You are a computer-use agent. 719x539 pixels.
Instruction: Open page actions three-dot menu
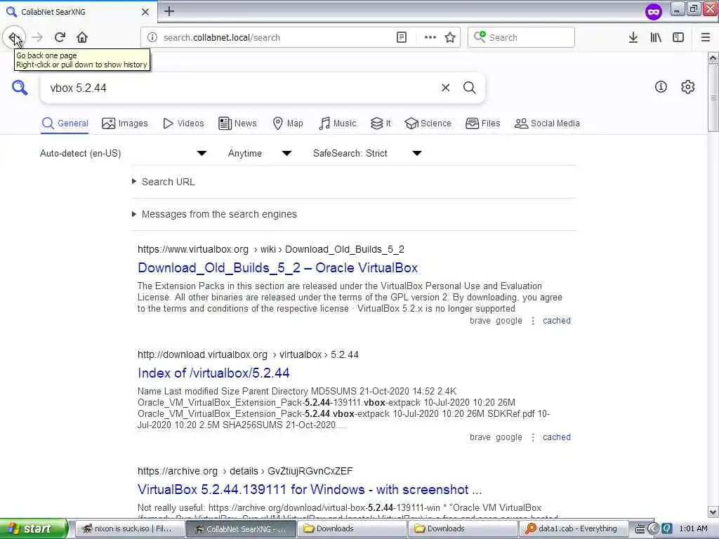click(x=430, y=37)
